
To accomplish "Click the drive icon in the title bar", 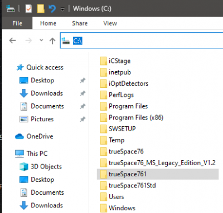I will pos(10,9).
